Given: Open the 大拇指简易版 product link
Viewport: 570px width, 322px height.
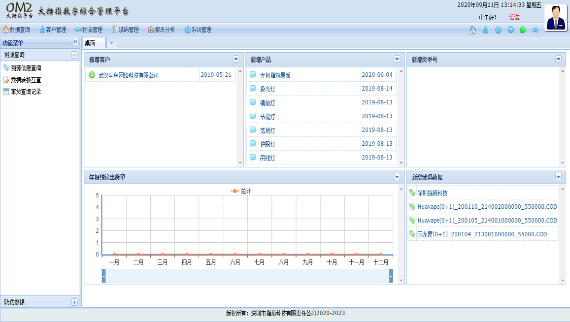Looking at the screenshot, I should pyautogui.click(x=275, y=75).
